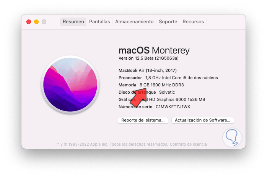Open Actualización de Software
The height and width of the screenshot is (177, 267).
(203, 120)
